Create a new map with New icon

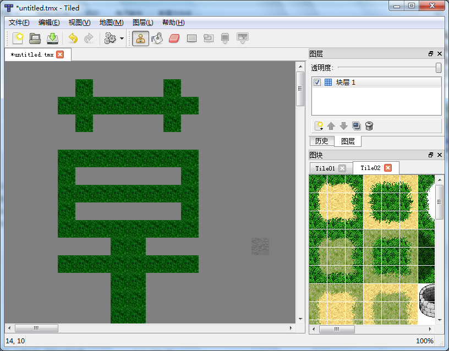tap(18, 39)
